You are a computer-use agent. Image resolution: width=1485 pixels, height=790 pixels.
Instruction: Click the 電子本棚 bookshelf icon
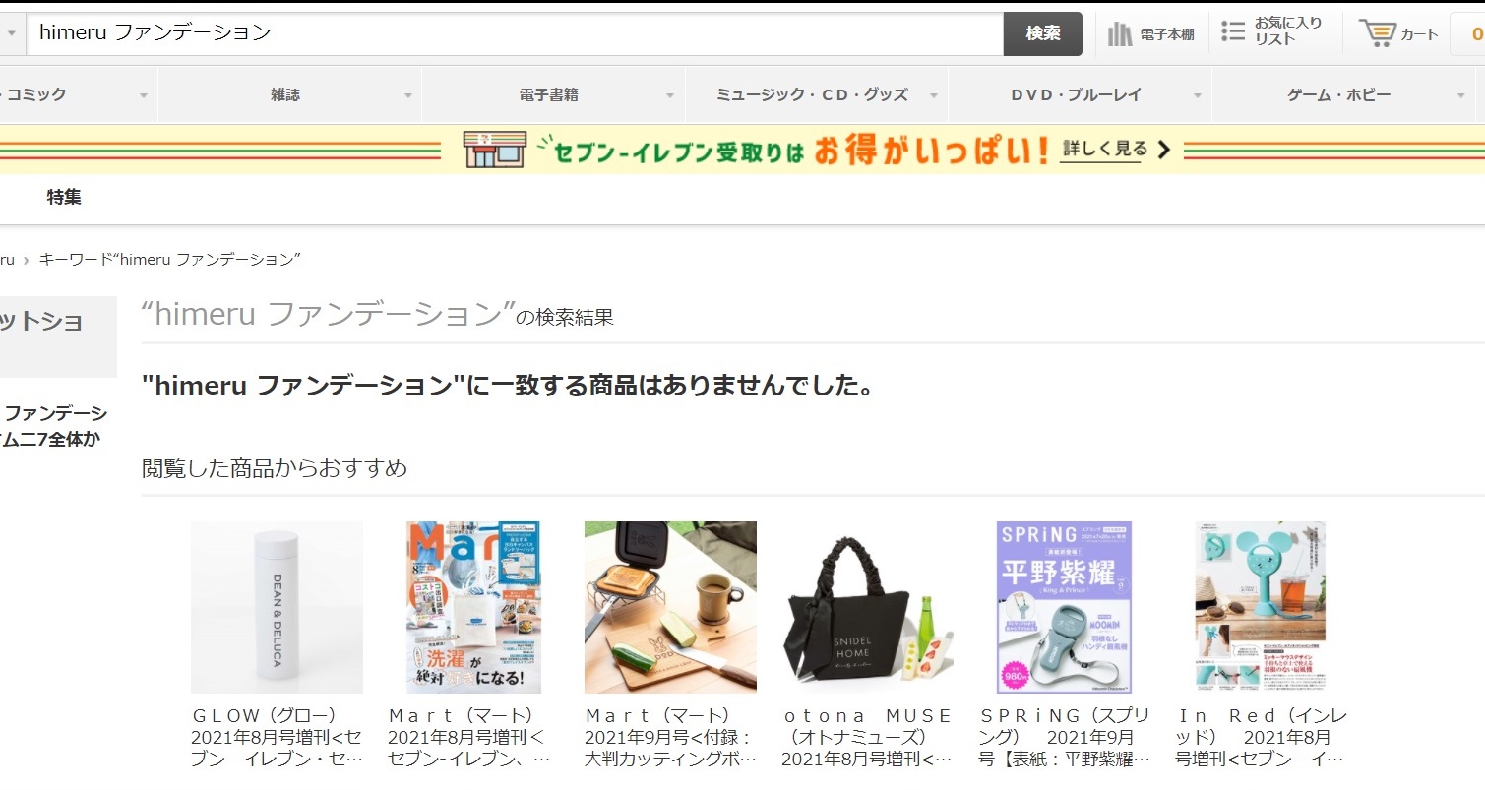(1120, 34)
